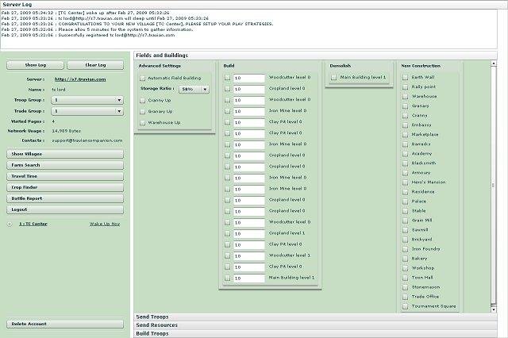The image size is (508, 338).
Task: Select Rally point for new construction
Action: pos(405,87)
